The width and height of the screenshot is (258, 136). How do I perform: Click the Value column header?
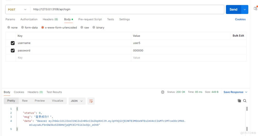136,36
